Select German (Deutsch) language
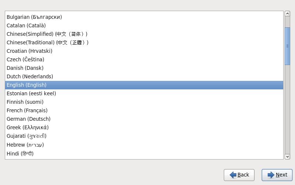The width and height of the screenshot is (295, 185). point(28,119)
